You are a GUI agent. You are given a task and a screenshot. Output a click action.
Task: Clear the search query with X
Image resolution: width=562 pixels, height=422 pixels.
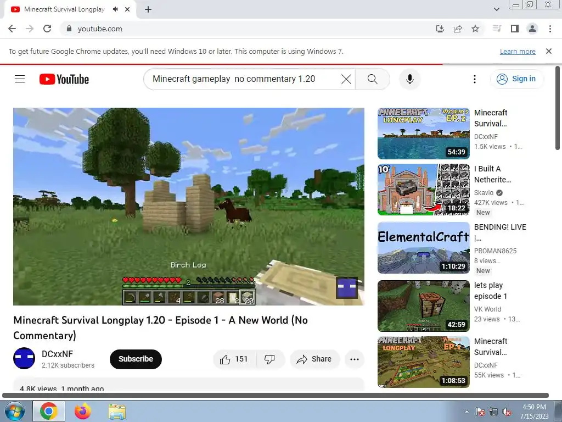tap(346, 79)
